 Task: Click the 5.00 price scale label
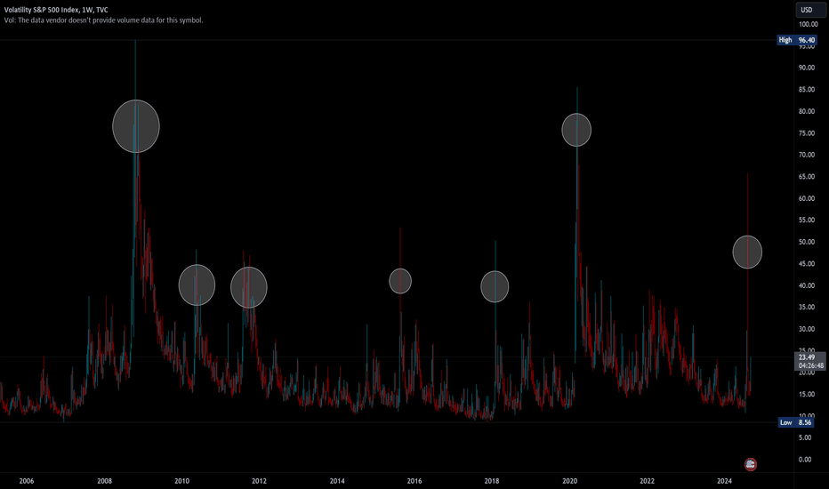coord(805,437)
